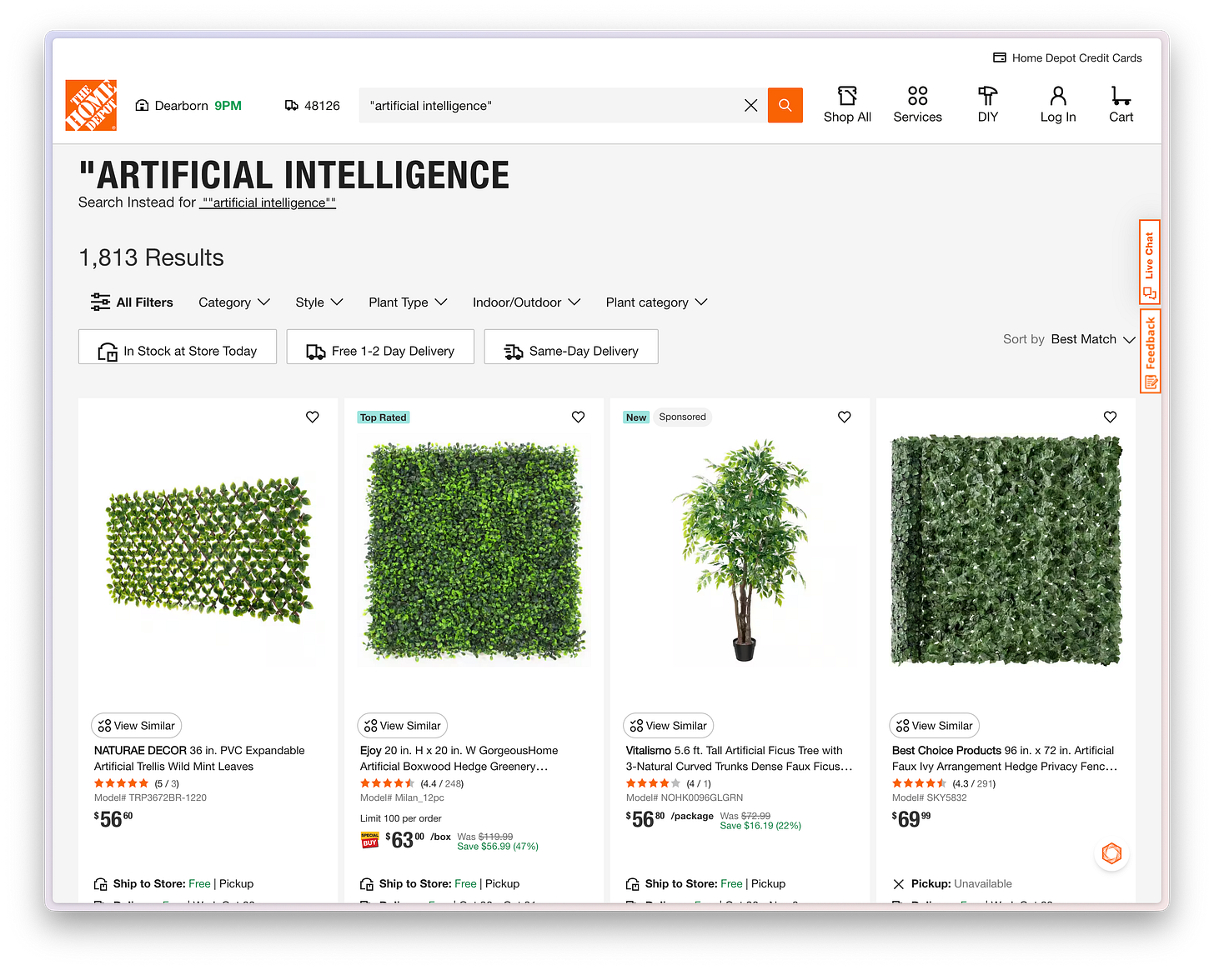Open NATURAE DECOR Expandable Trellis title link
1214x970 pixels.
199,758
